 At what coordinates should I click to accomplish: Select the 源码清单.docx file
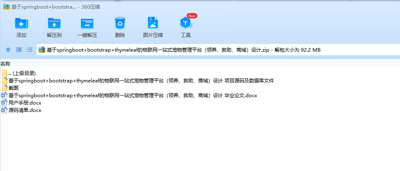pyautogui.click(x=21, y=110)
